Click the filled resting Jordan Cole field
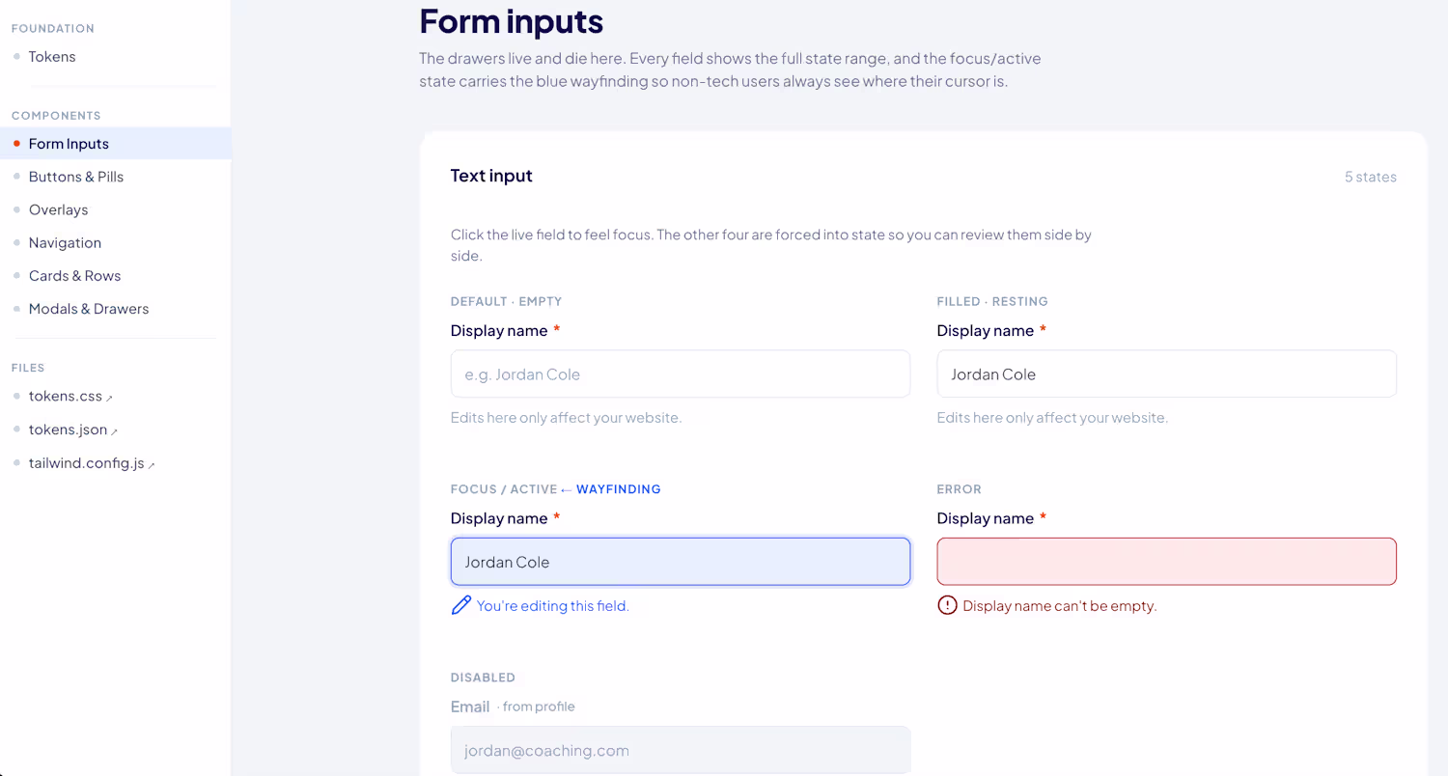 [1166, 374]
